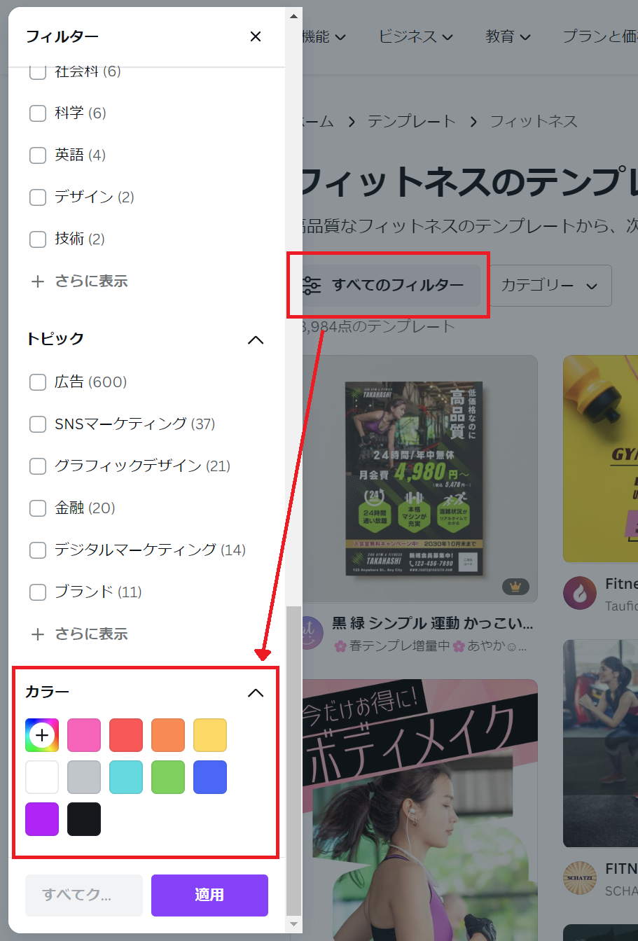The height and width of the screenshot is (941, 638).
Task: Open the custom color picker plus swatch
Action: click(42, 735)
